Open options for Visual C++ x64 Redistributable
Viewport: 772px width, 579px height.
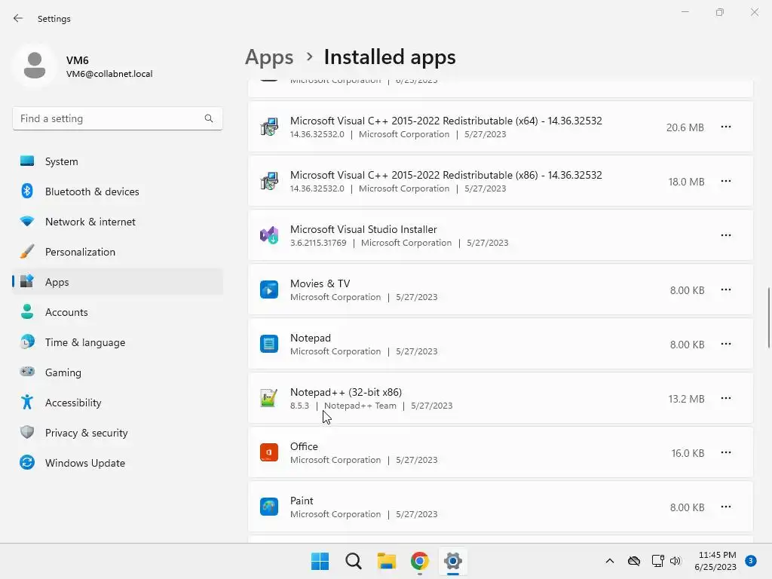point(726,127)
